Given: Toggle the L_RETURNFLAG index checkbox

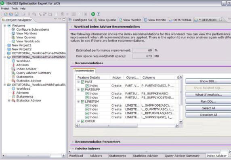Looking at the screenshot, I should coord(87,113).
